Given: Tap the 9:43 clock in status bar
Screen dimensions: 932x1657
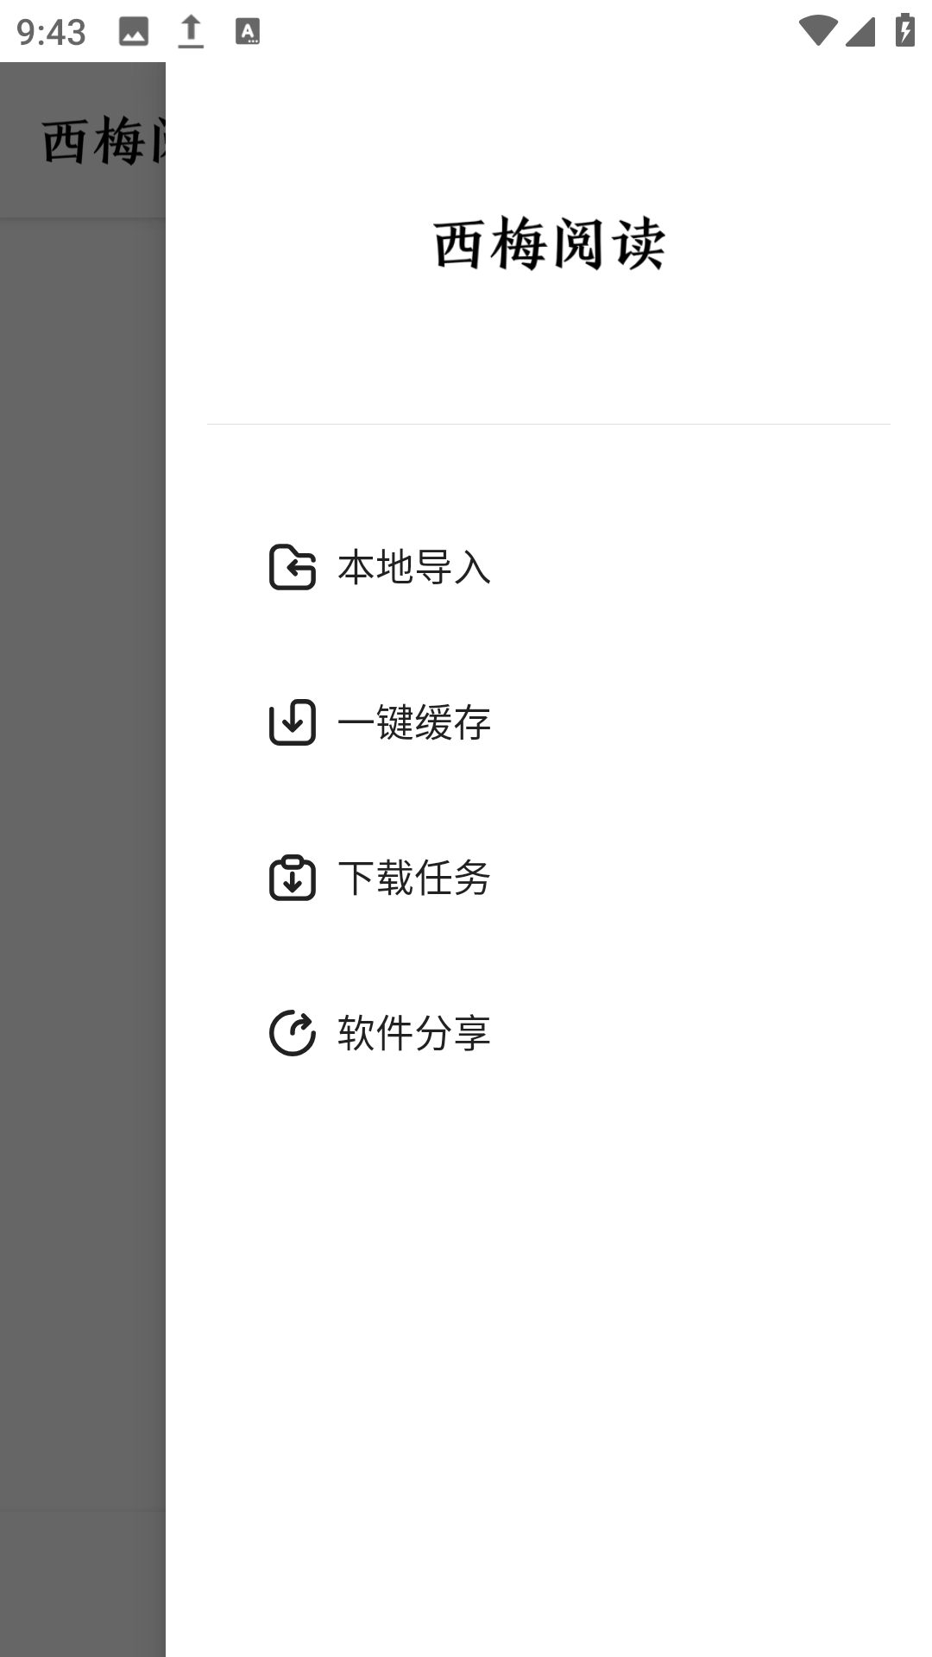Looking at the screenshot, I should (51, 33).
